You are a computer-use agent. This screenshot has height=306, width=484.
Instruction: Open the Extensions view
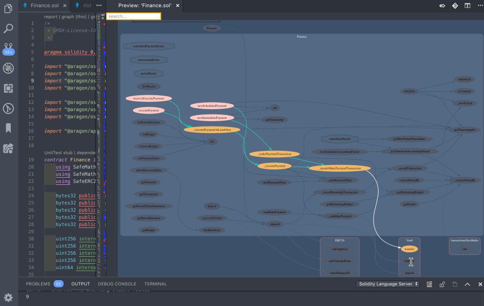coord(8,89)
